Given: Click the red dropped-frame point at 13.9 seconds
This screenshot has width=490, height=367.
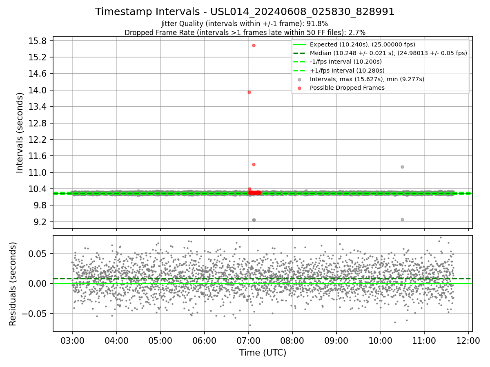Looking at the screenshot, I should point(249,92).
